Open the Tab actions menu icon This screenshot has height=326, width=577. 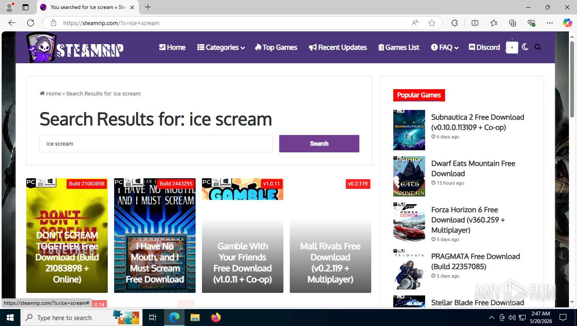tap(25, 7)
